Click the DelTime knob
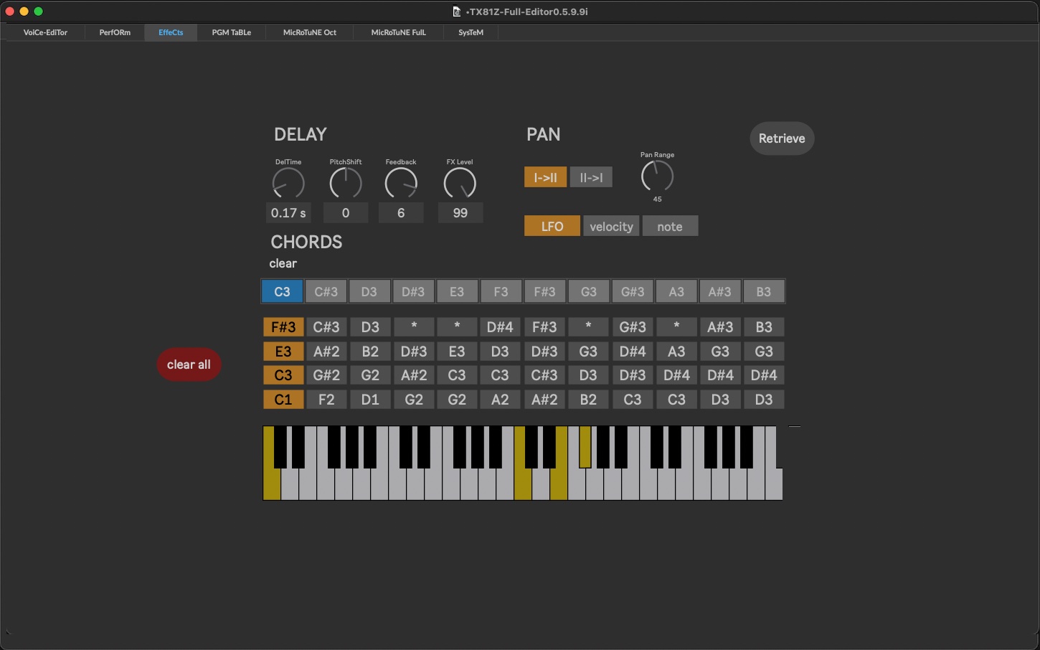Image resolution: width=1040 pixels, height=650 pixels. coord(288,184)
